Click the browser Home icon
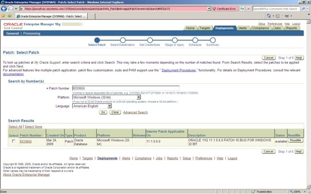311x194 pixels. click(269, 16)
